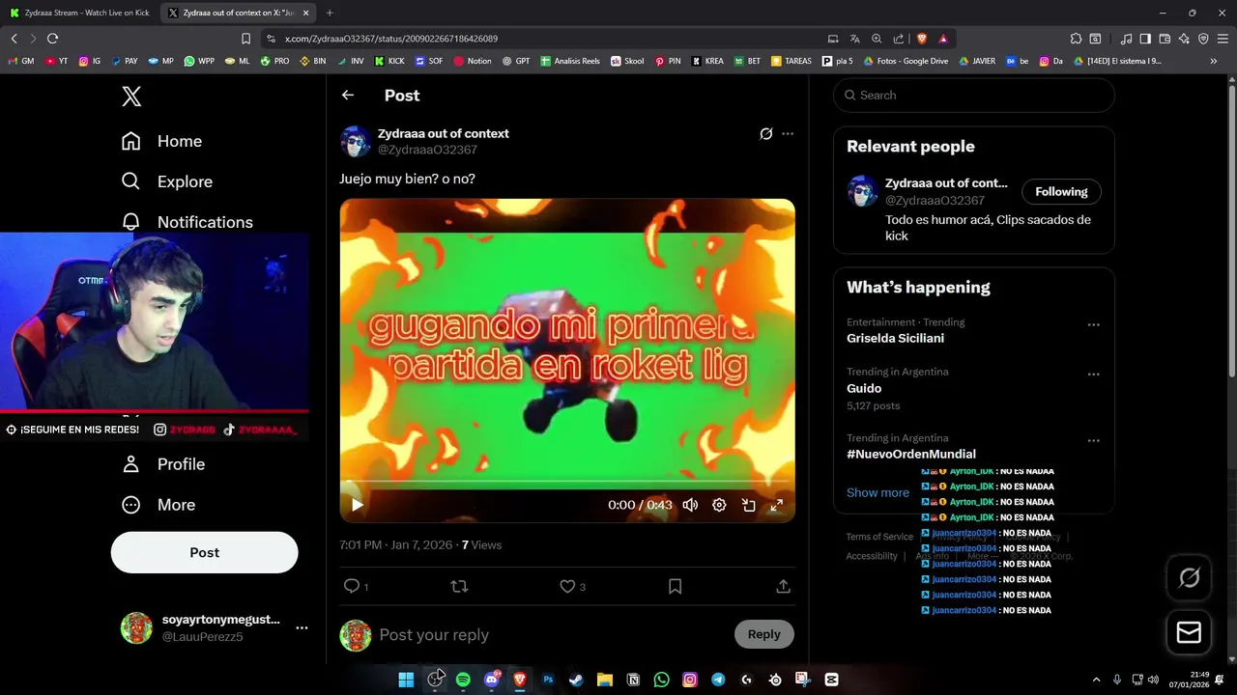
Task: Click Show more under What's happening
Action: [x=877, y=492]
